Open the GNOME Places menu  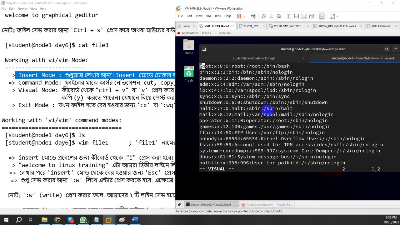click(x=206, y=33)
